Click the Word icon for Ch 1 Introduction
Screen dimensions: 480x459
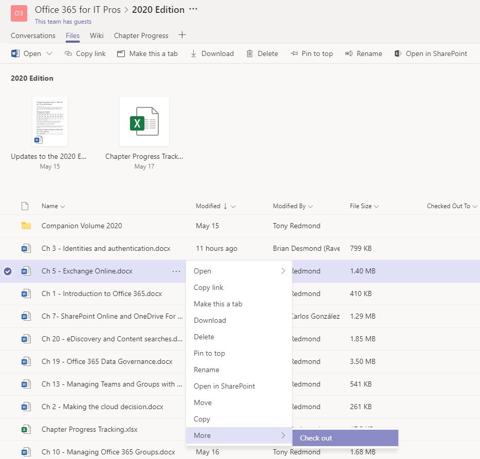click(x=26, y=293)
